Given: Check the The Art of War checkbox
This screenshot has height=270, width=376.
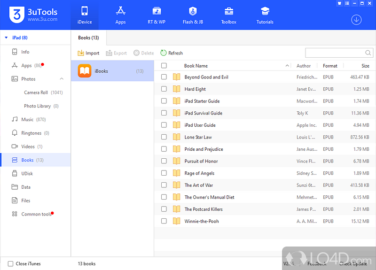Looking at the screenshot, I should pyautogui.click(x=164, y=185).
